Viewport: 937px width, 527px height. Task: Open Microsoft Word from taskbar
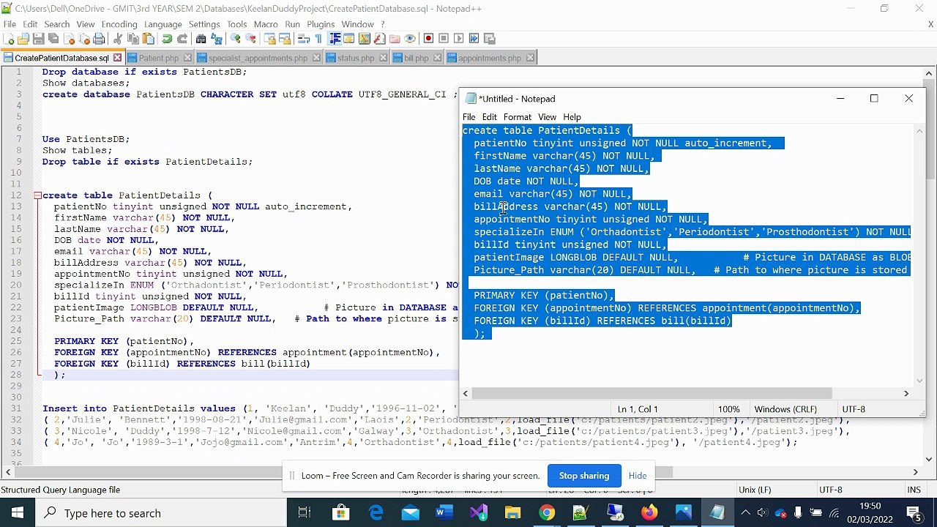[444, 512]
